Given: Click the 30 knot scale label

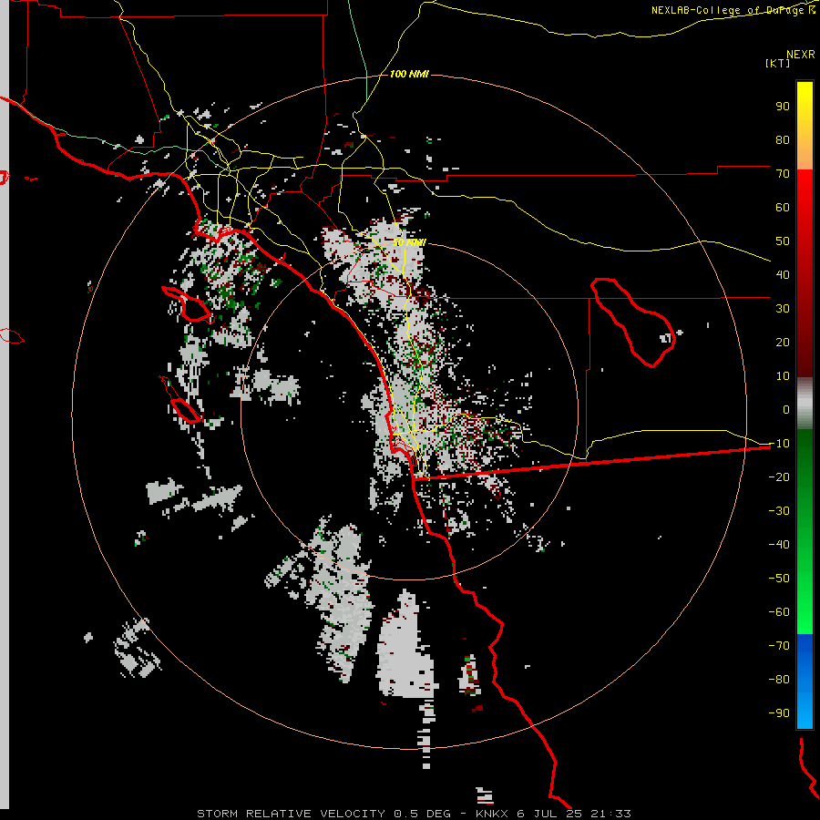Looking at the screenshot, I should 783,309.
